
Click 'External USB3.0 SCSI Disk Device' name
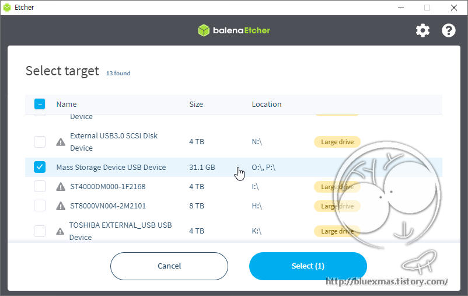click(x=114, y=142)
